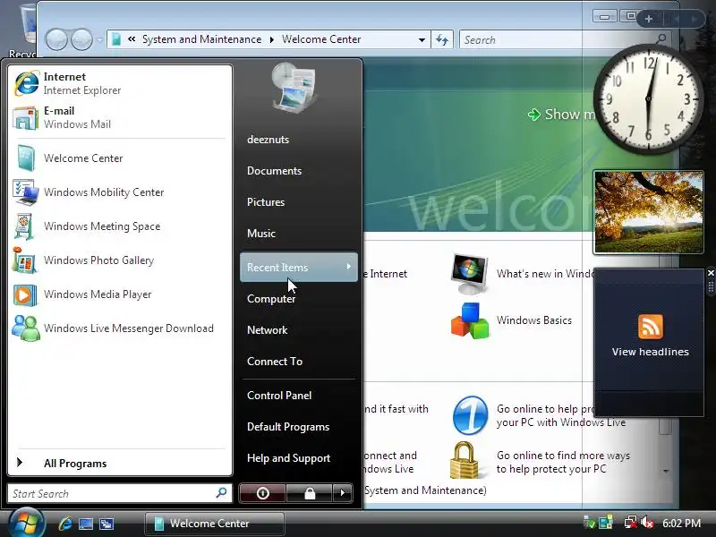Click the Windows Start orb
716x537 pixels.
(26, 523)
